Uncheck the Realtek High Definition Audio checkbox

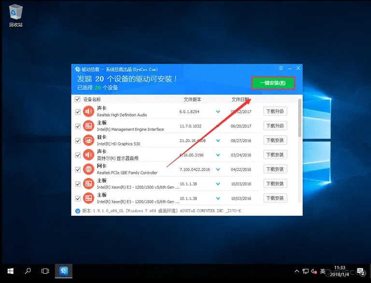click(78, 112)
